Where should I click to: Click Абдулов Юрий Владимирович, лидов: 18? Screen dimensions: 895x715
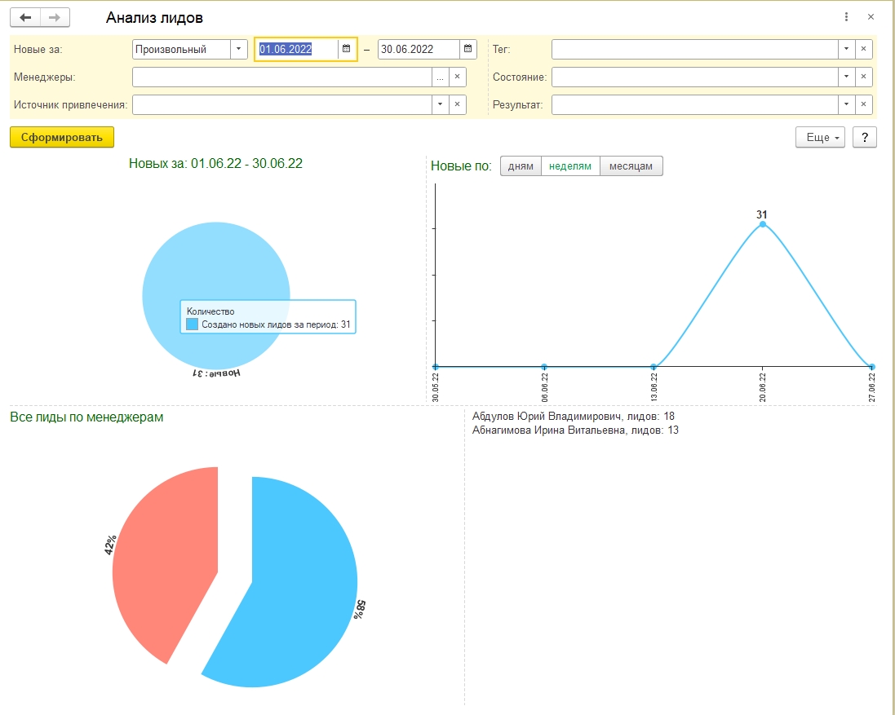[x=573, y=417]
